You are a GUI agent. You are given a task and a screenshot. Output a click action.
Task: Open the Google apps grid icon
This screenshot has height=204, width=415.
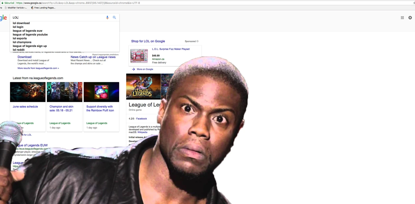point(402,18)
